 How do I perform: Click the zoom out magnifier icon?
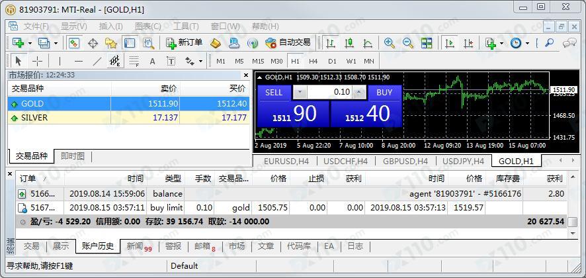(x=408, y=43)
